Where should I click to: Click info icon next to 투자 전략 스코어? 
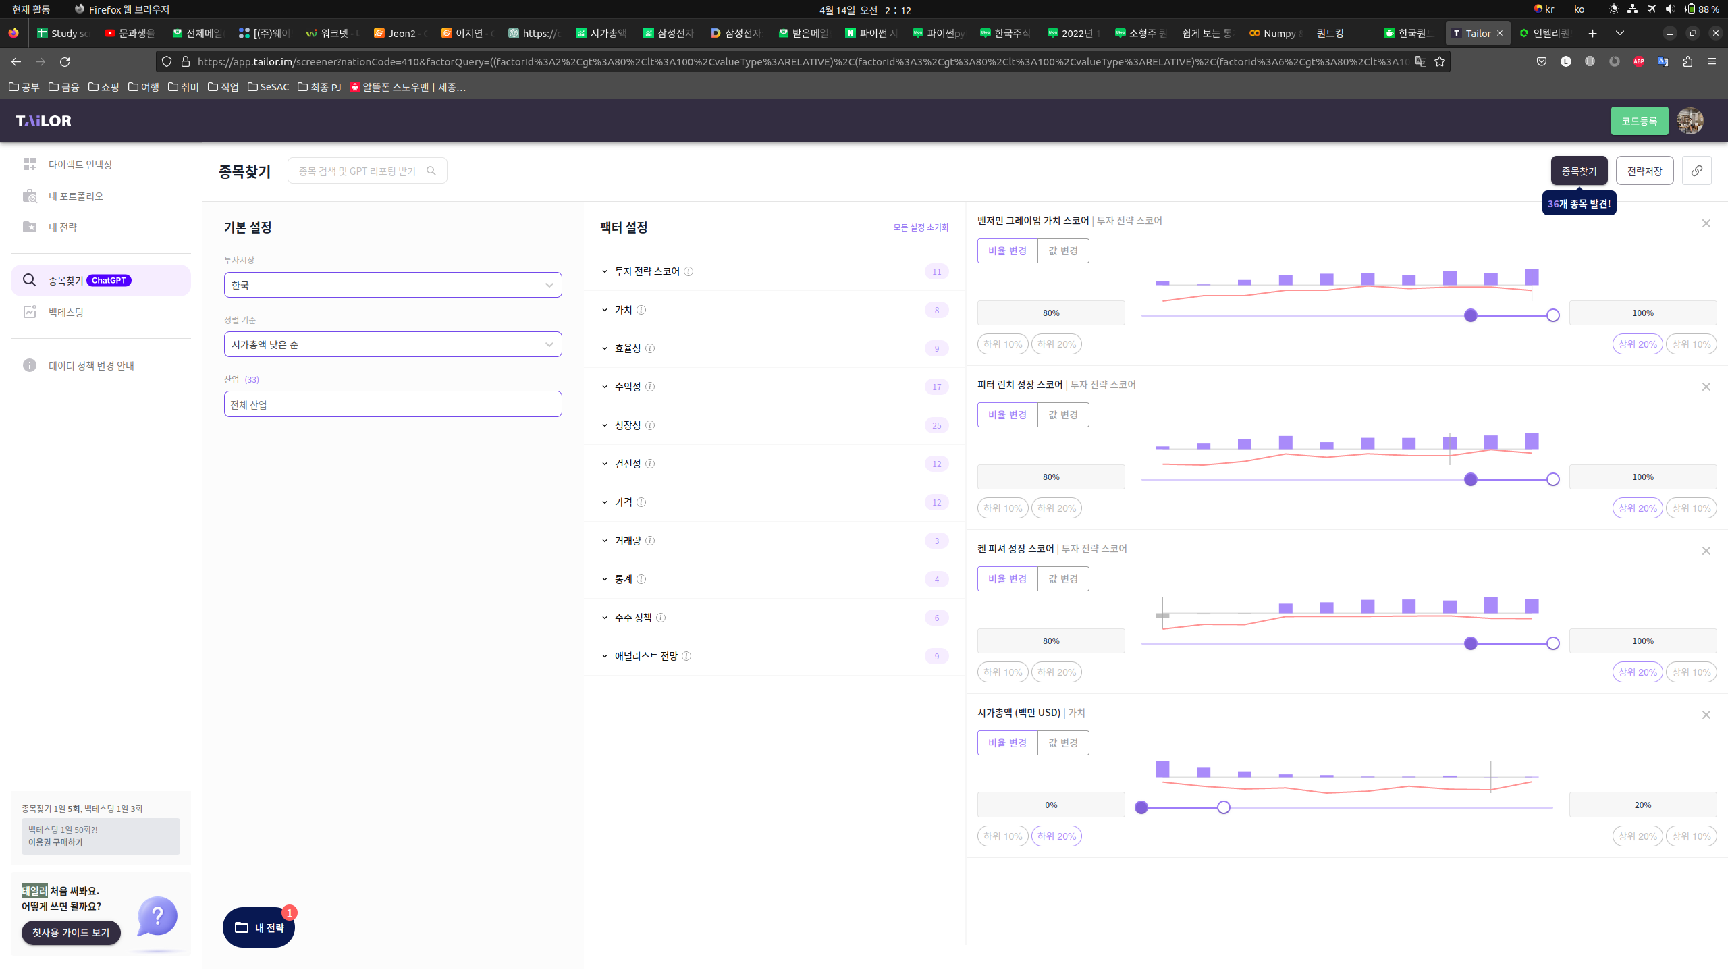click(x=688, y=271)
